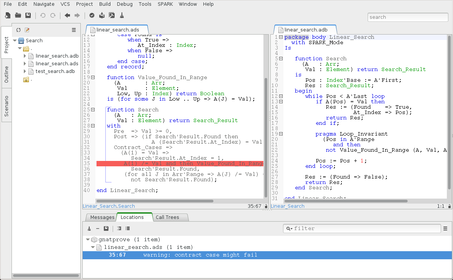Open a file with the folder icon
Screen dimensions: 453x280
pos(18,15)
